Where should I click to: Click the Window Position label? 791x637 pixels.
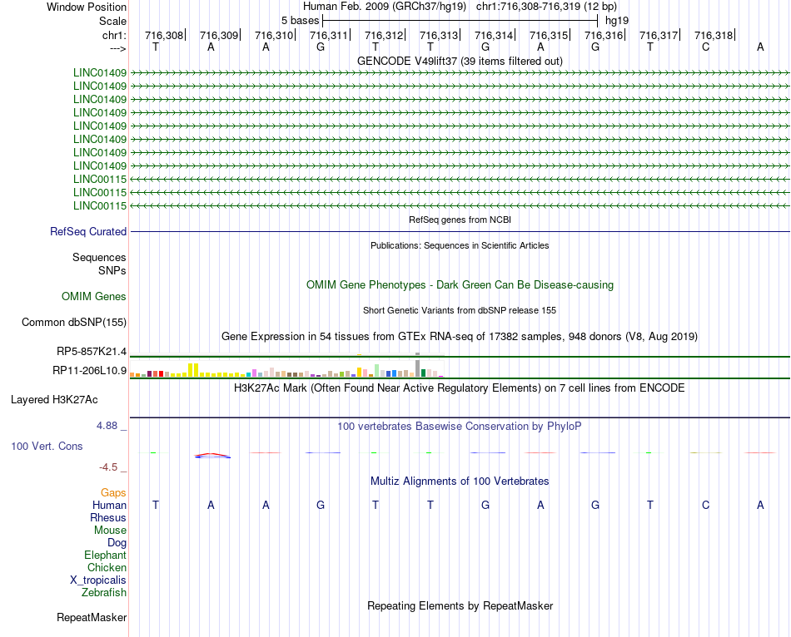pyautogui.click(x=87, y=7)
